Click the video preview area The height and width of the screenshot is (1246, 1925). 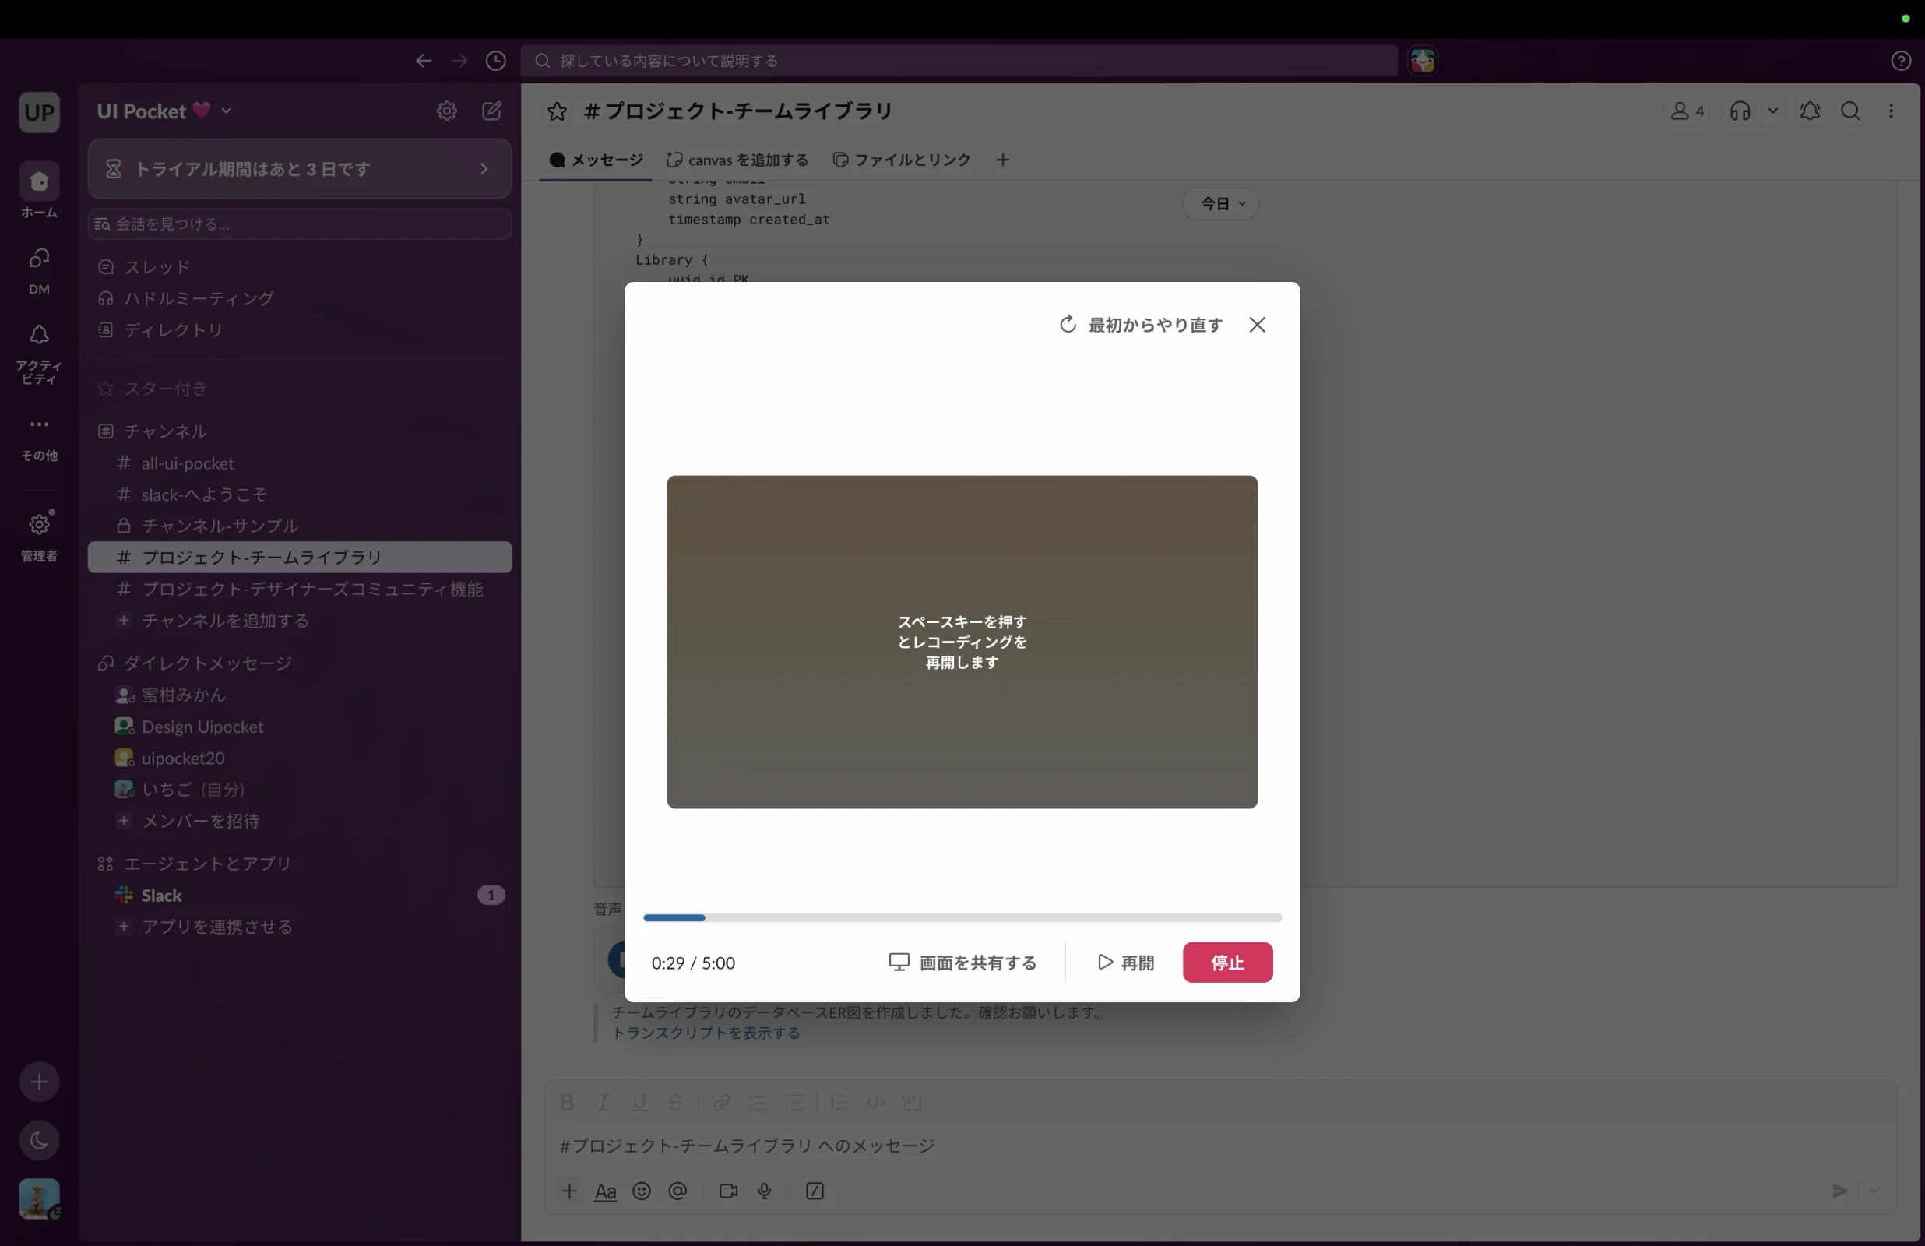pos(962,642)
